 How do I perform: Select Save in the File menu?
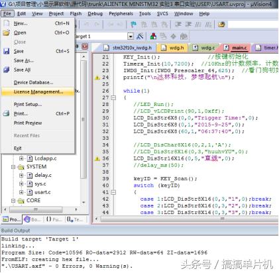coord(38,51)
